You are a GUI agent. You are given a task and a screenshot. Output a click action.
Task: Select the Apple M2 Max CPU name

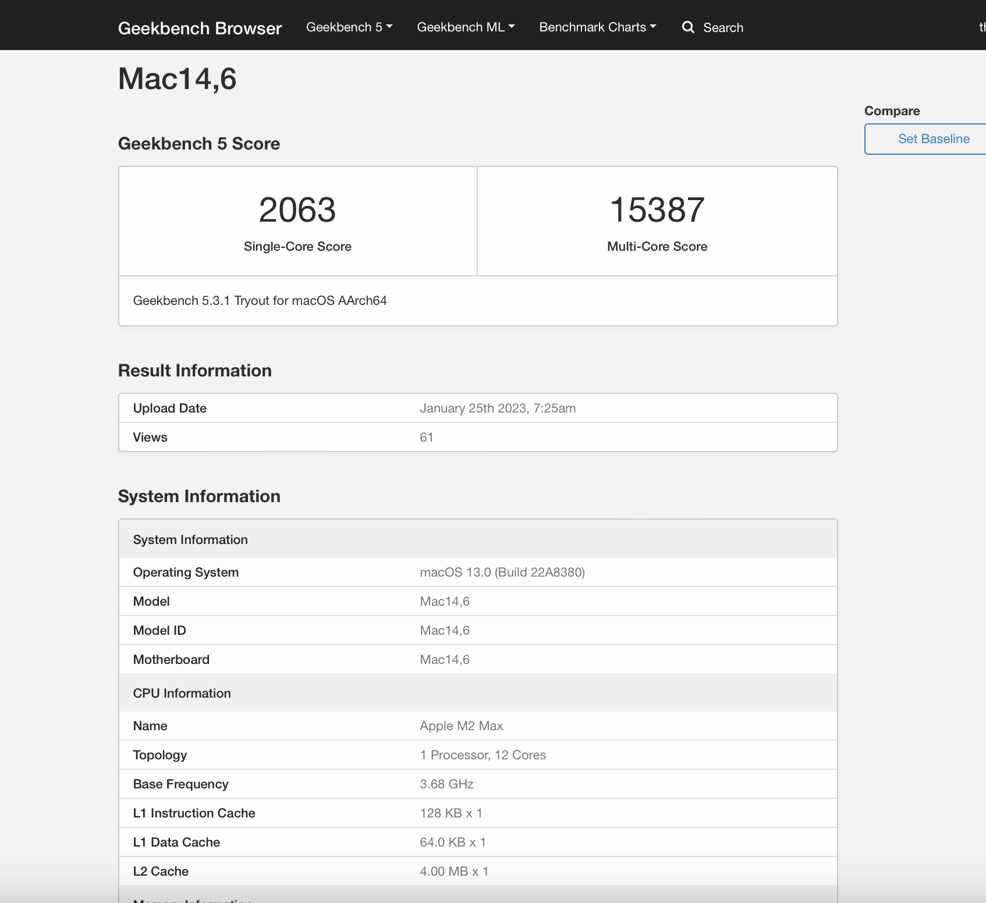click(462, 726)
